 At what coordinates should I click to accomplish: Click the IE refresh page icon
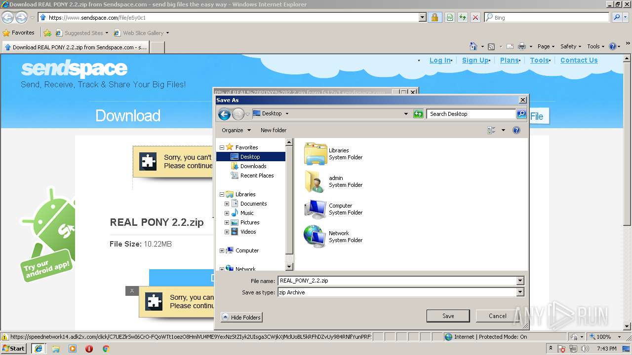462,18
